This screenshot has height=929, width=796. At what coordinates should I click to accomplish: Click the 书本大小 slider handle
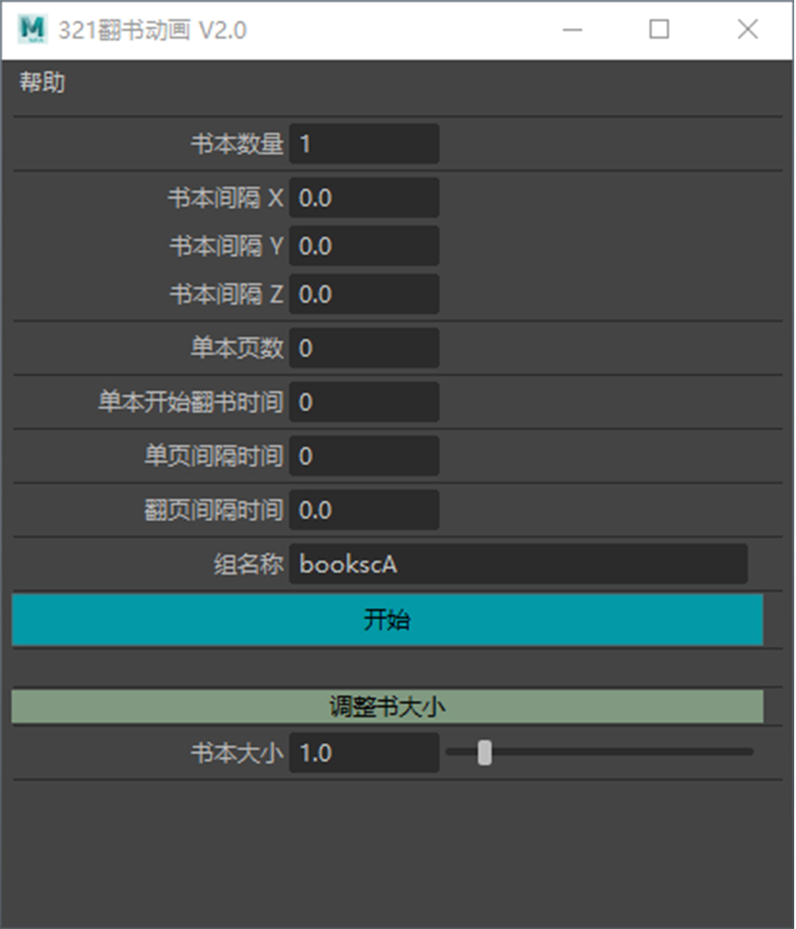pyautogui.click(x=485, y=753)
